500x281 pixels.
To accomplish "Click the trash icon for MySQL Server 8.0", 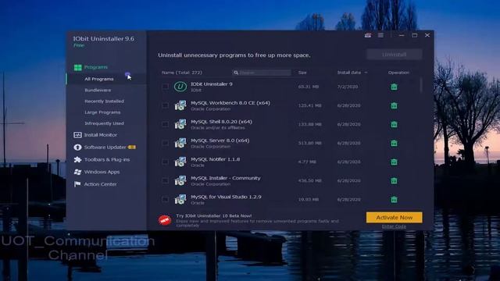I will click(394, 143).
